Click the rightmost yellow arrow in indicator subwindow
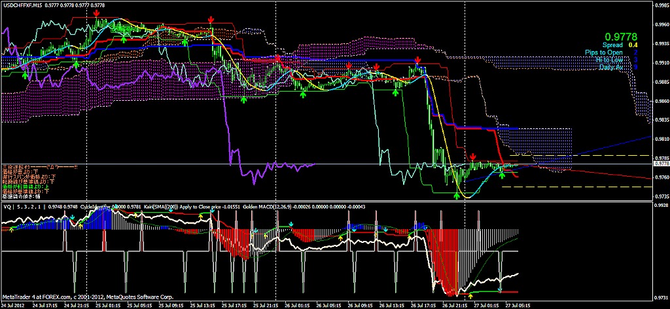 (470, 296)
